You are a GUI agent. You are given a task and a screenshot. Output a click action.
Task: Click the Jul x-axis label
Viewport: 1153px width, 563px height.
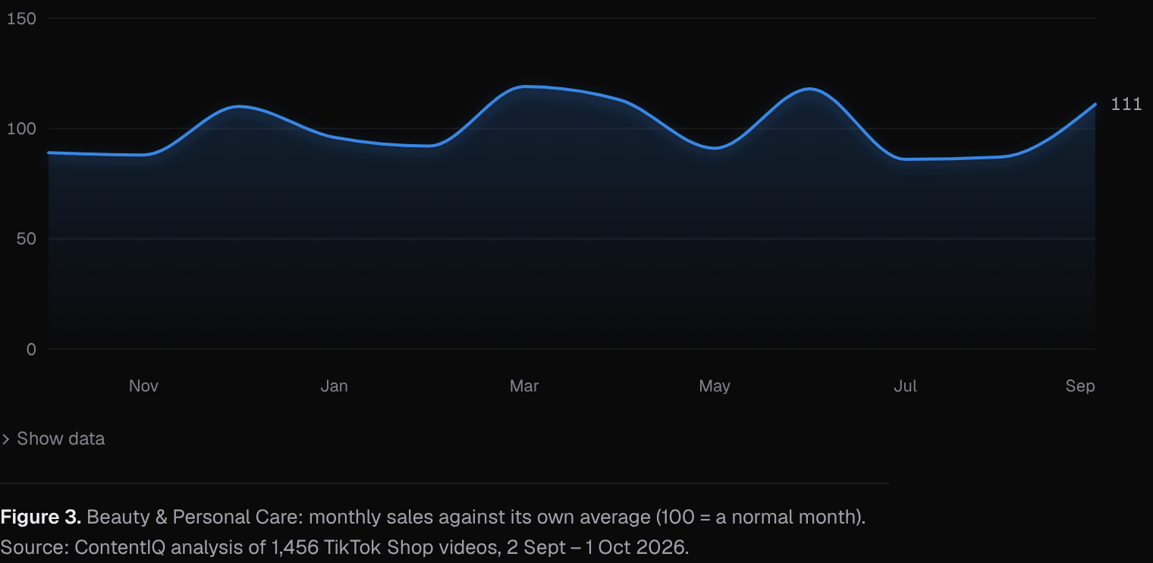point(905,385)
